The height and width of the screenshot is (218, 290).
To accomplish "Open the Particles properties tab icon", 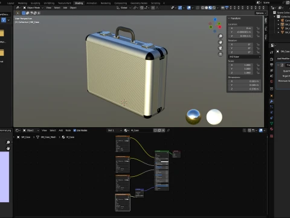I will point(271,107).
